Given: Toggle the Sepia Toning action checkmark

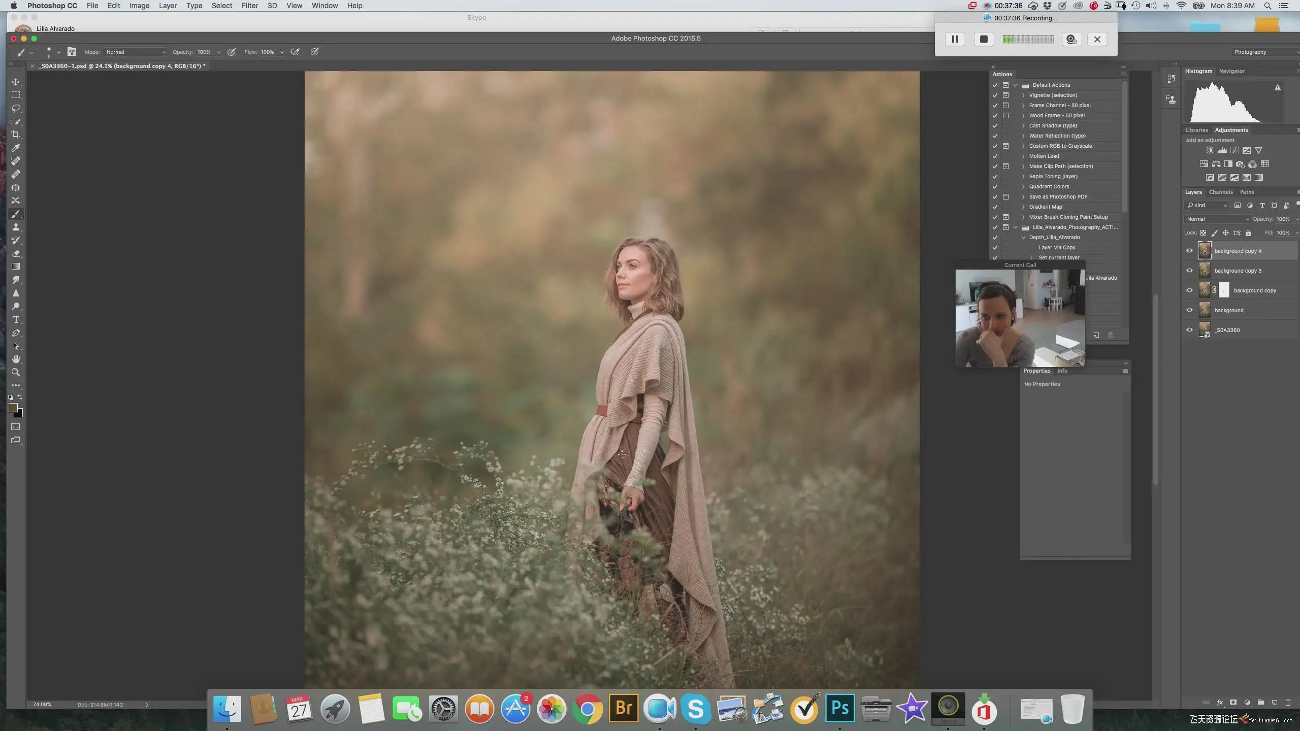Looking at the screenshot, I should [995, 176].
